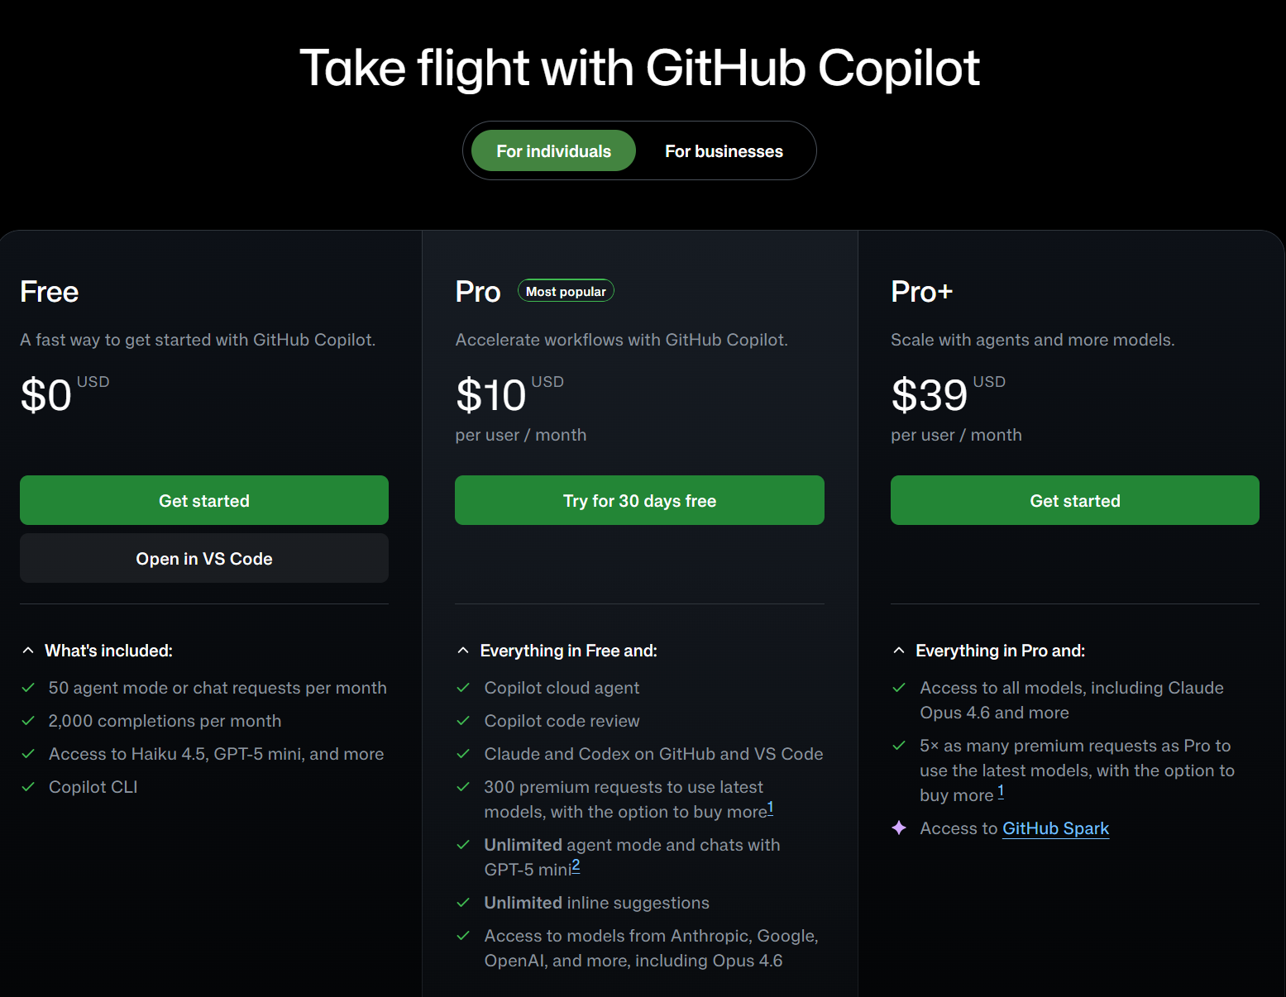Click checkmark beside Copilot code review

[463, 721]
